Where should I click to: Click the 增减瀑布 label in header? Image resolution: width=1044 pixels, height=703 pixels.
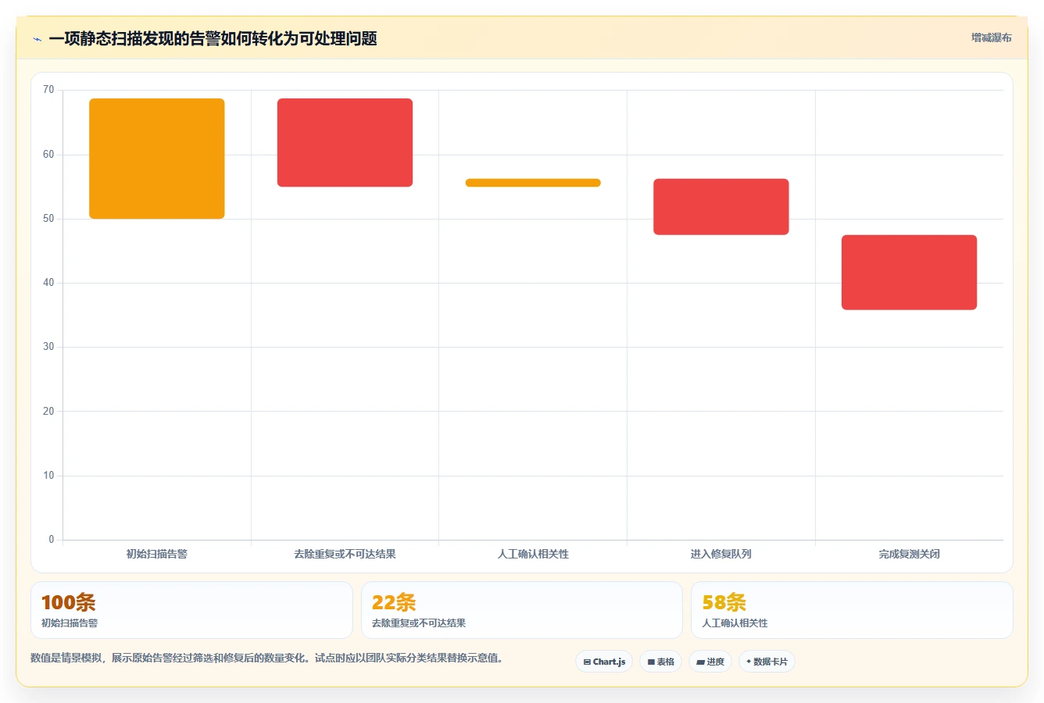(991, 37)
